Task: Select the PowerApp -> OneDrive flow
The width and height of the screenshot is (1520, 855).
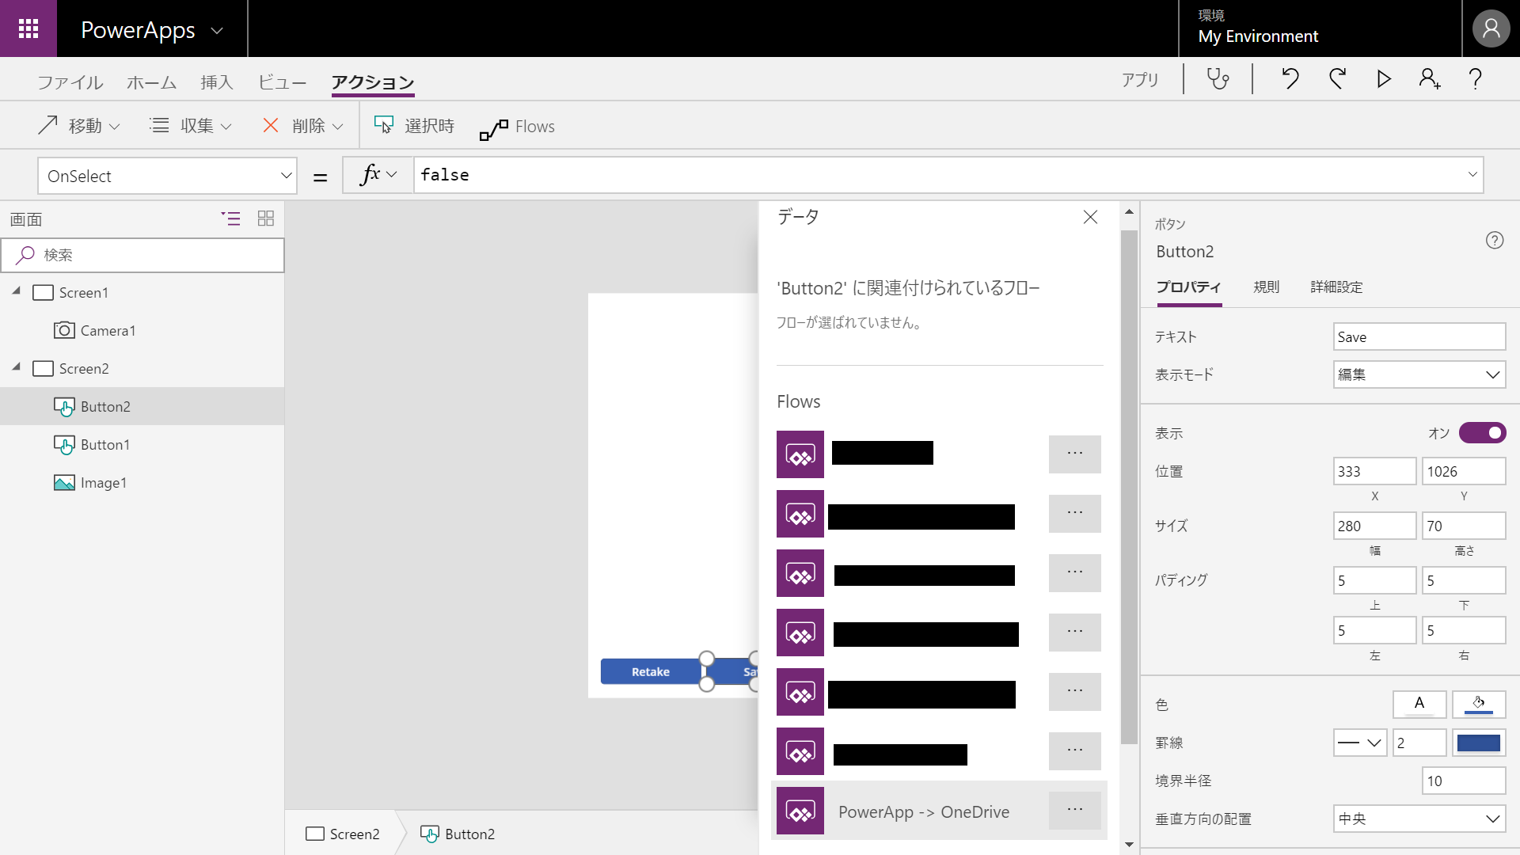Action: coord(924,811)
